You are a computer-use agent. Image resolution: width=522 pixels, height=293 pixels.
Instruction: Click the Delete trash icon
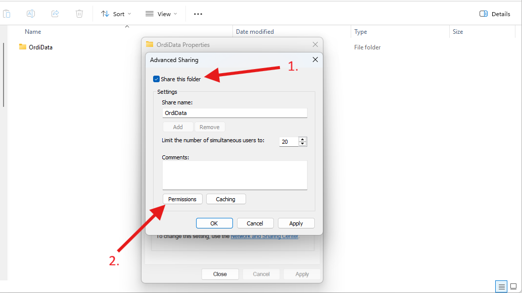click(x=79, y=14)
